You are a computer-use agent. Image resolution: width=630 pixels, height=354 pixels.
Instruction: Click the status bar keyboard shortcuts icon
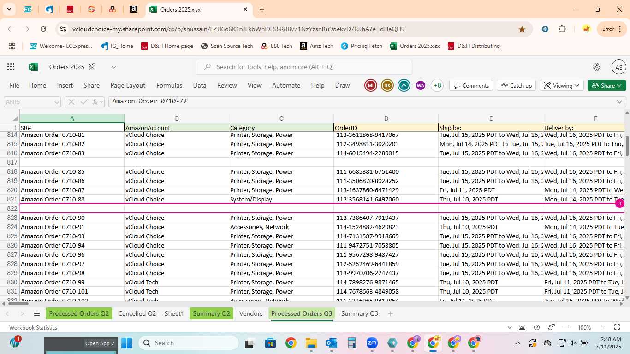point(522,327)
